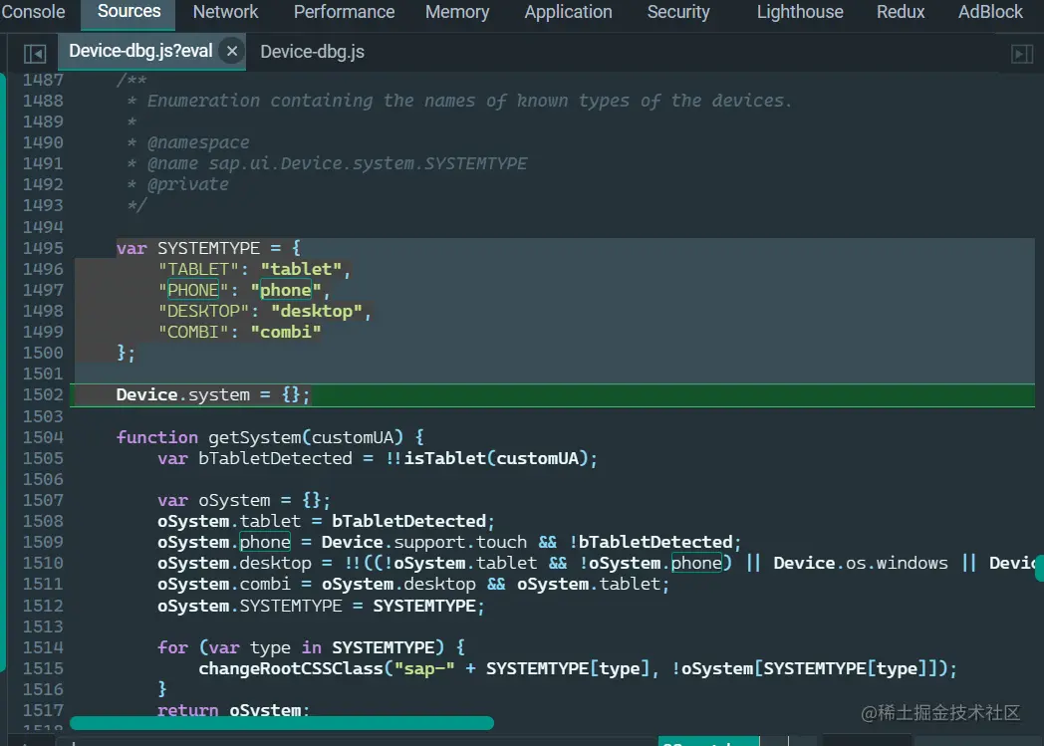Click "return oSystem" on line 1517
Screen dimensions: 1044x746
point(229,710)
